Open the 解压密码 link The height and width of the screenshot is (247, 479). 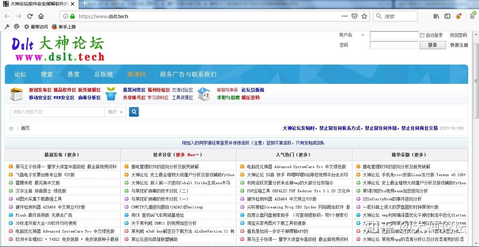point(251,98)
